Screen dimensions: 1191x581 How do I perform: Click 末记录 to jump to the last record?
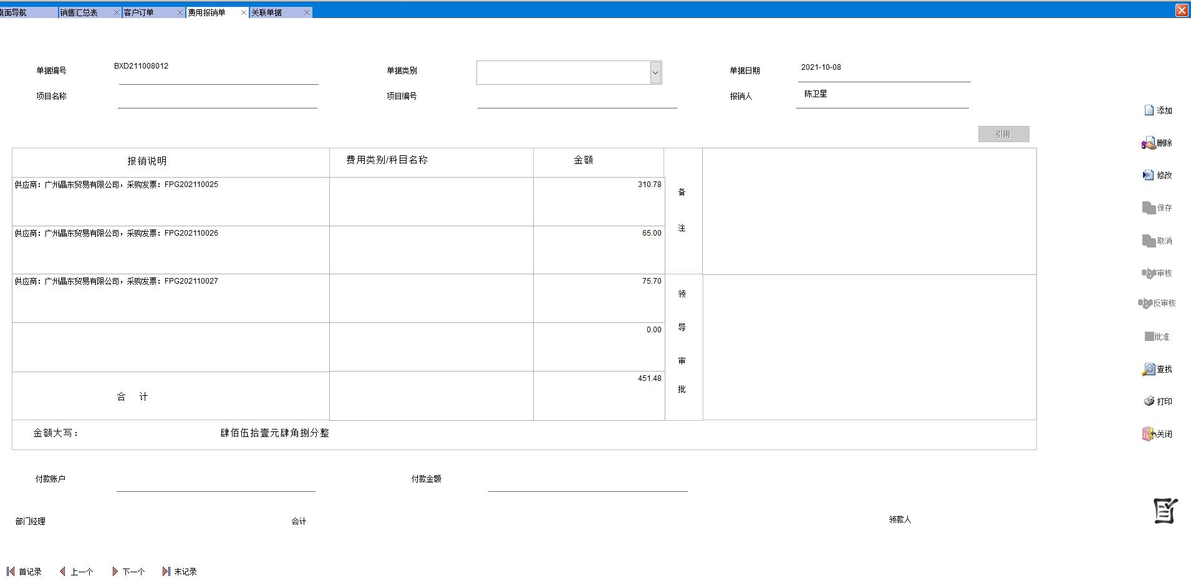pyautogui.click(x=179, y=571)
